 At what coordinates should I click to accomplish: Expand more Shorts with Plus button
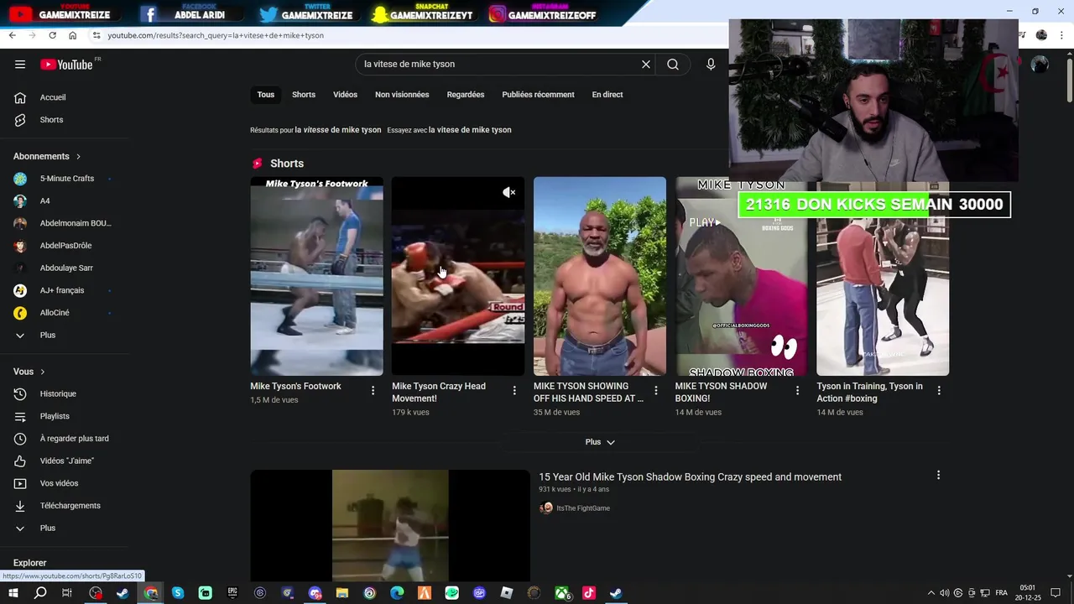[x=600, y=442]
